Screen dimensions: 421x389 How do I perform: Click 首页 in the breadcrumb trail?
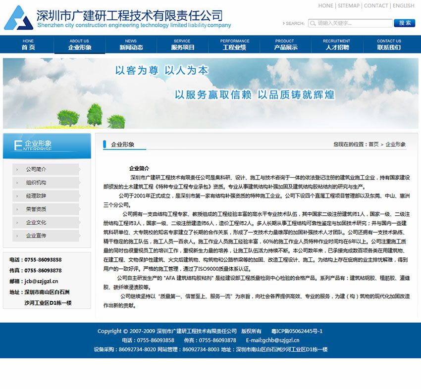(x=373, y=145)
